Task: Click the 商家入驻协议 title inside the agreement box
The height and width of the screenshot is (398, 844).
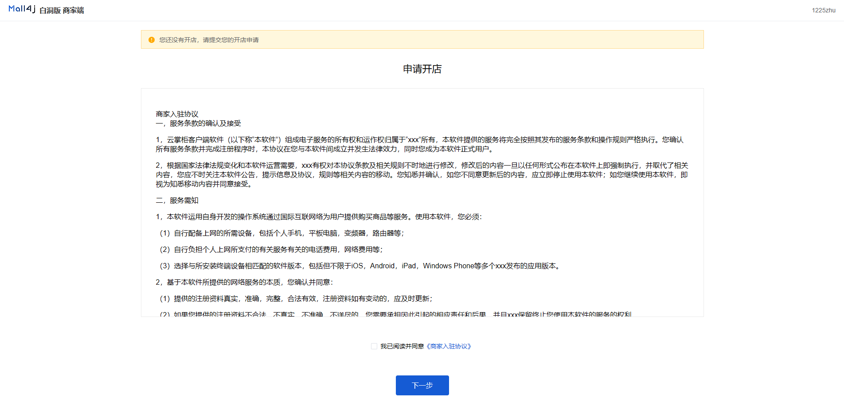Action: [x=177, y=114]
